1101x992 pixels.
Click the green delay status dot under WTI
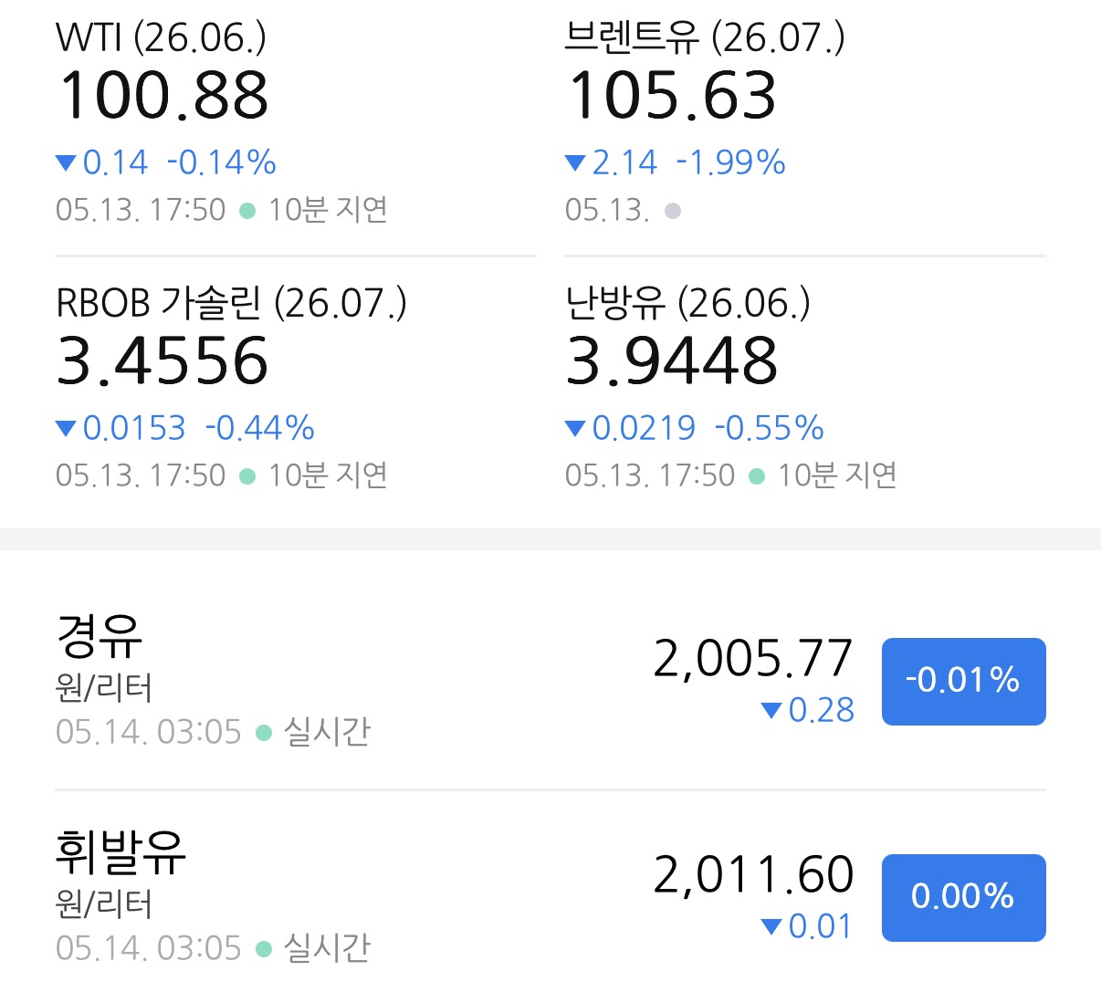pyautogui.click(x=247, y=211)
